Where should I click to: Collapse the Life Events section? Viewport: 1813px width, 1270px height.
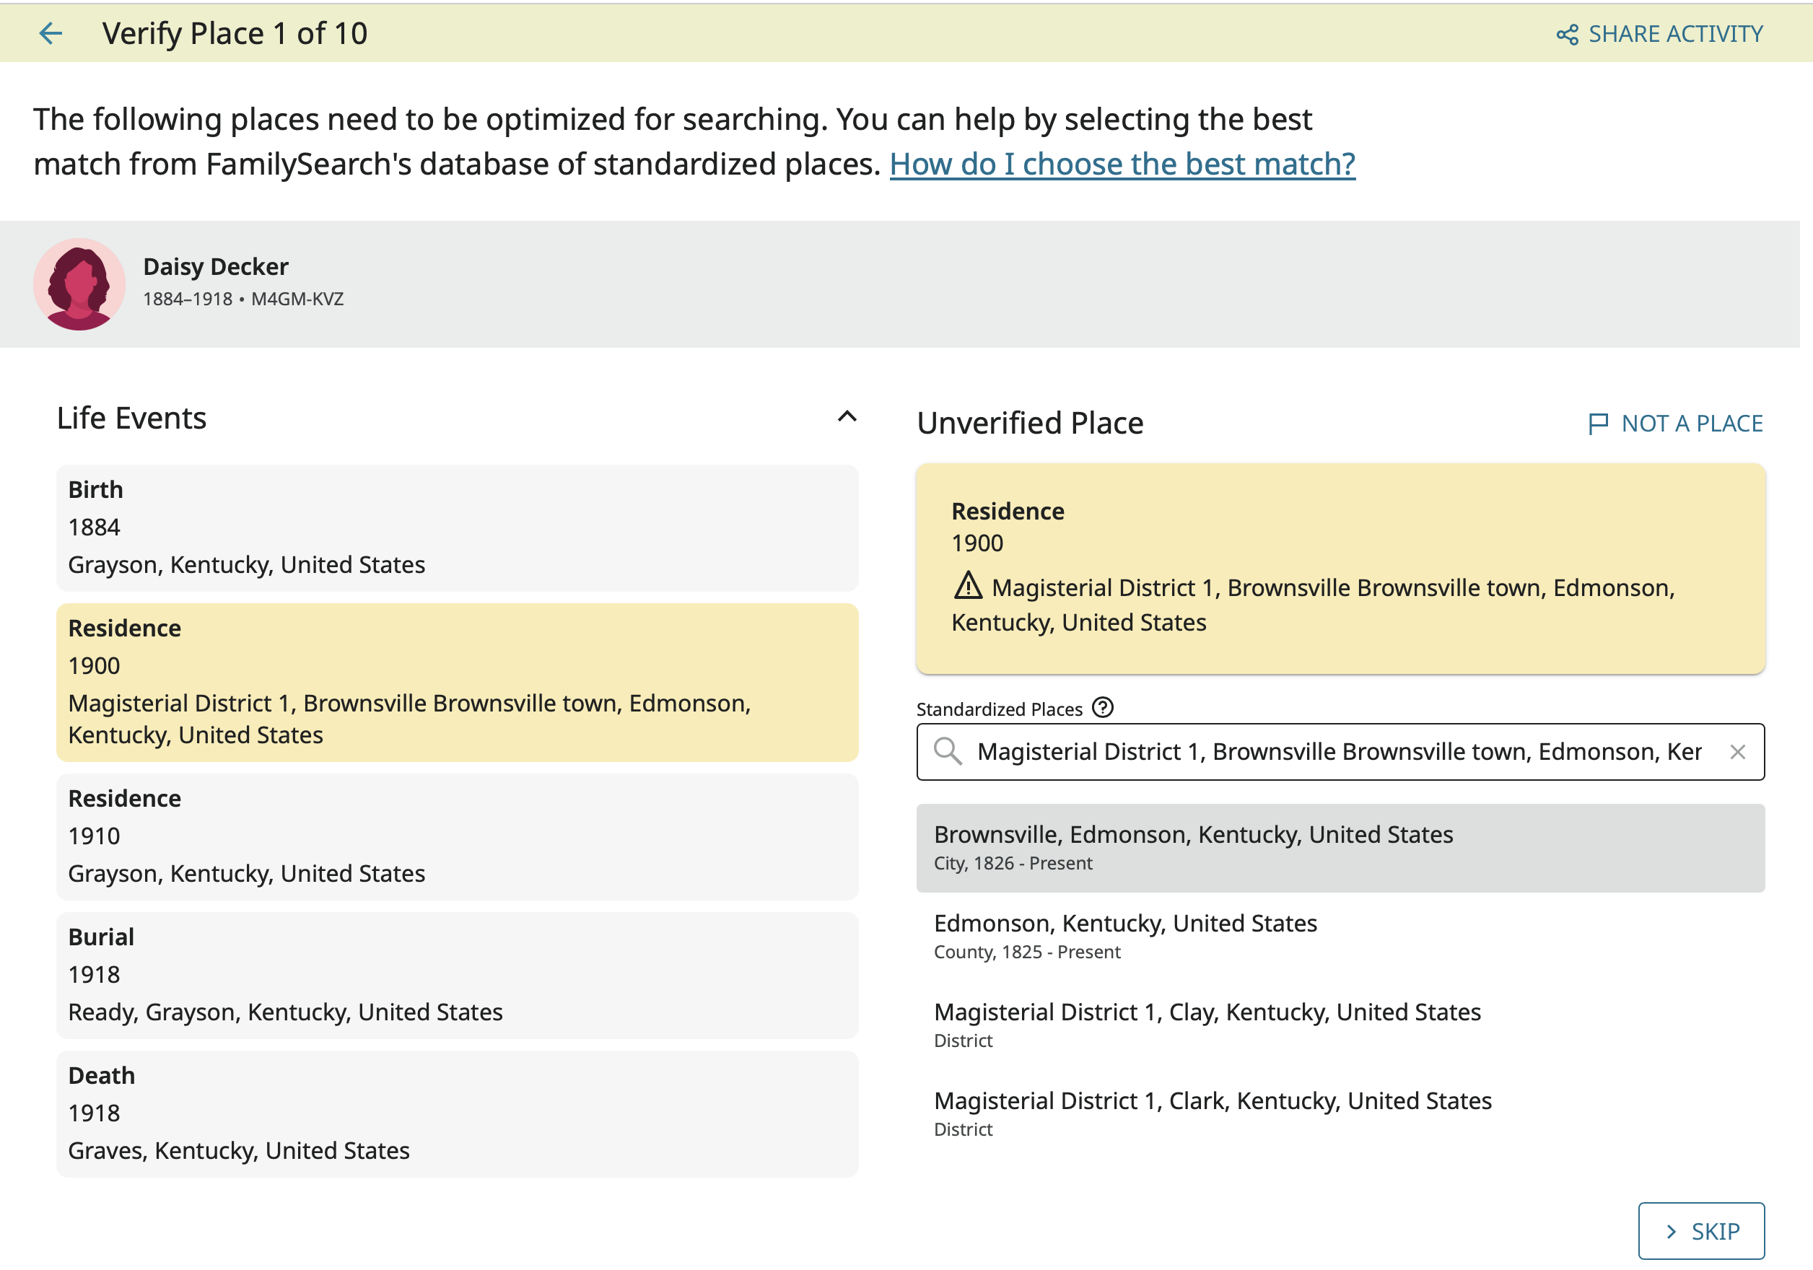(847, 417)
